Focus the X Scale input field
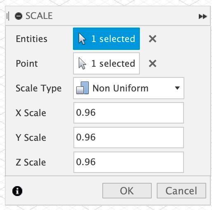Image resolution: width=212 pixels, height=210 pixels. [129, 113]
